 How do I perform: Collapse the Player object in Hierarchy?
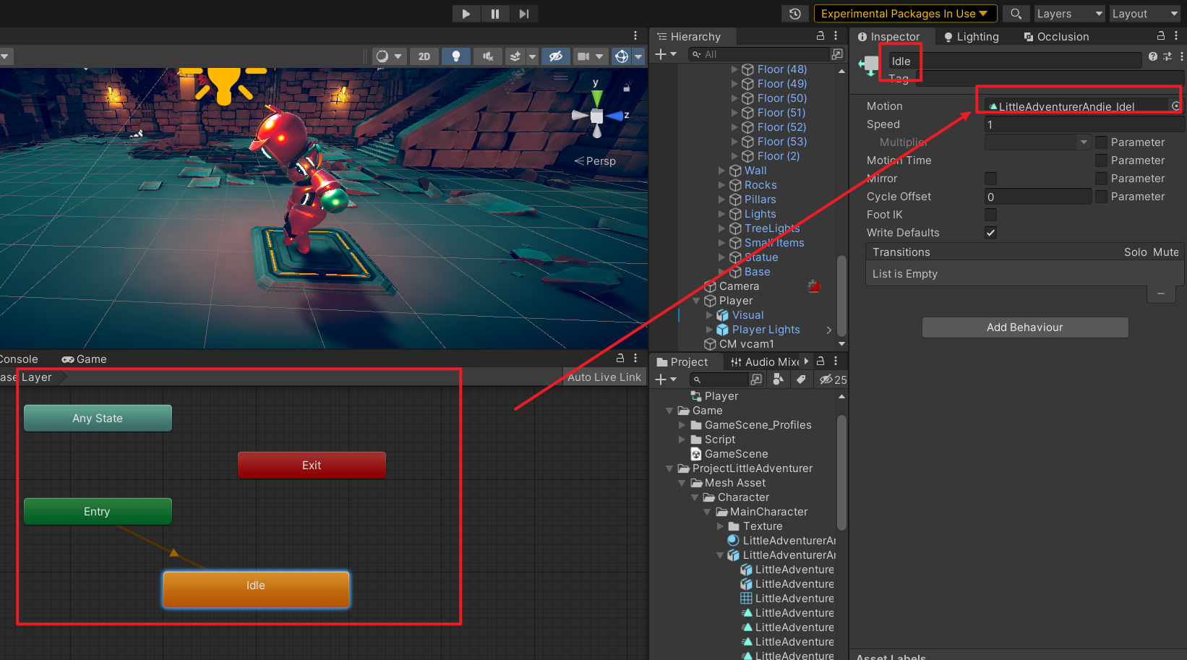click(696, 301)
